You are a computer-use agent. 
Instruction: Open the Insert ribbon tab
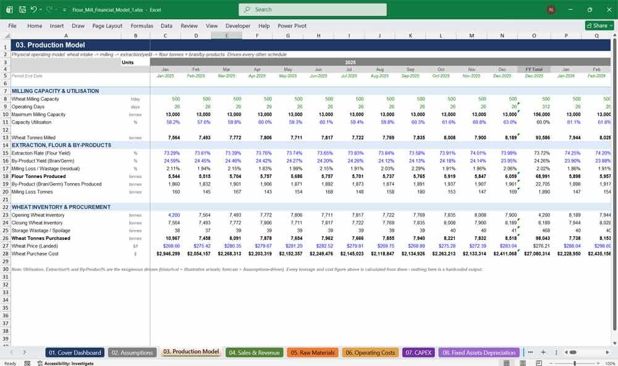pyautogui.click(x=57, y=25)
